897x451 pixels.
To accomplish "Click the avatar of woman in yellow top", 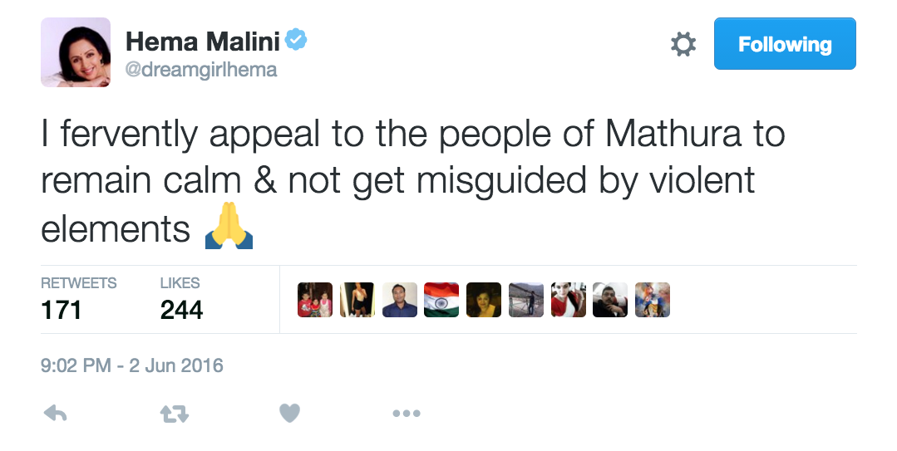I will (484, 300).
